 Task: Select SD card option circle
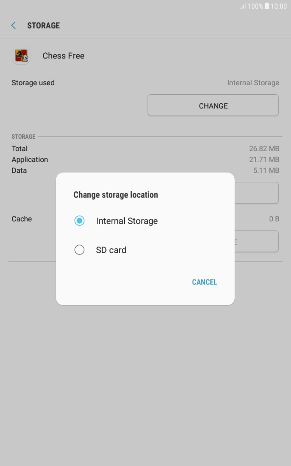click(x=79, y=249)
